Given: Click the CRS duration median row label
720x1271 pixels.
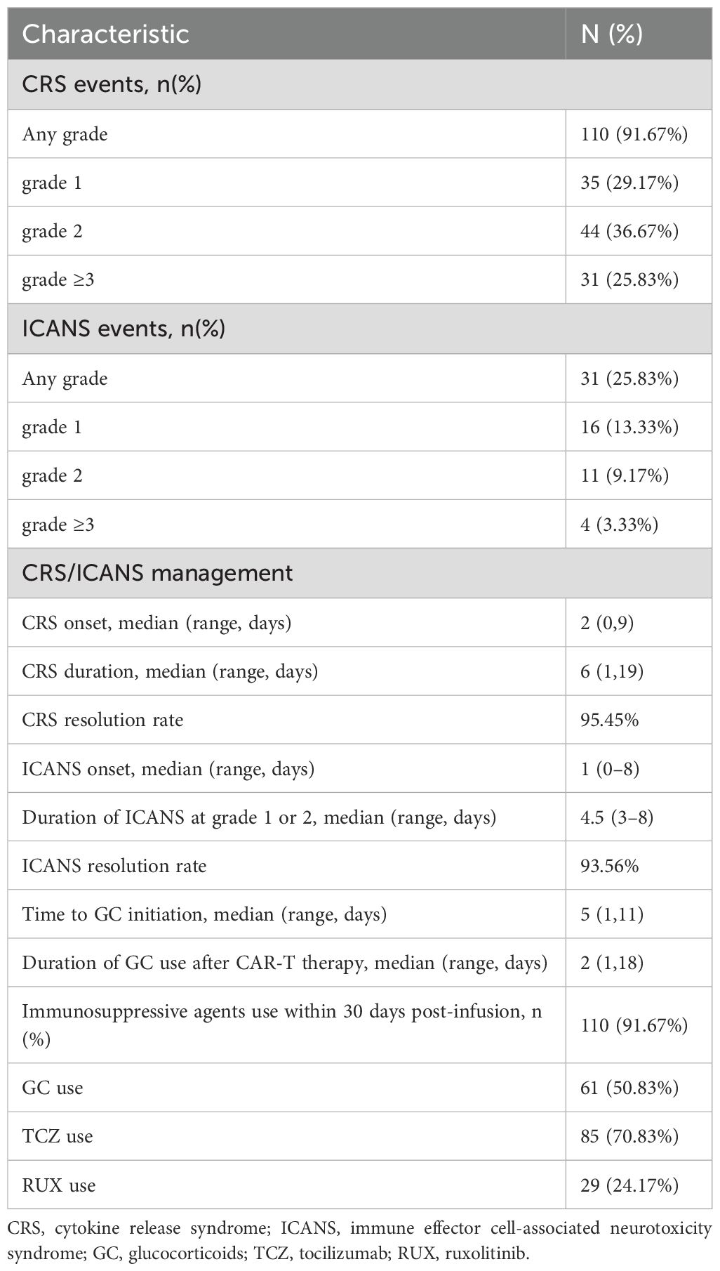Looking at the screenshot, I should pyautogui.click(x=170, y=671).
